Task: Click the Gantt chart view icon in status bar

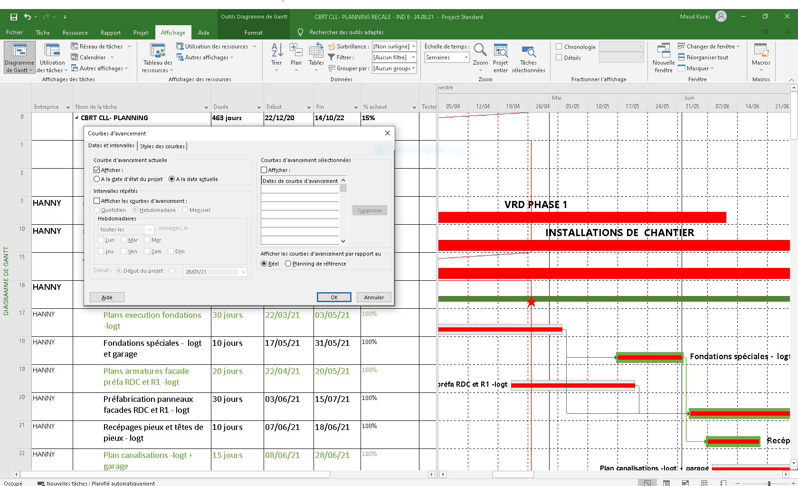Action: pyautogui.click(x=647, y=483)
